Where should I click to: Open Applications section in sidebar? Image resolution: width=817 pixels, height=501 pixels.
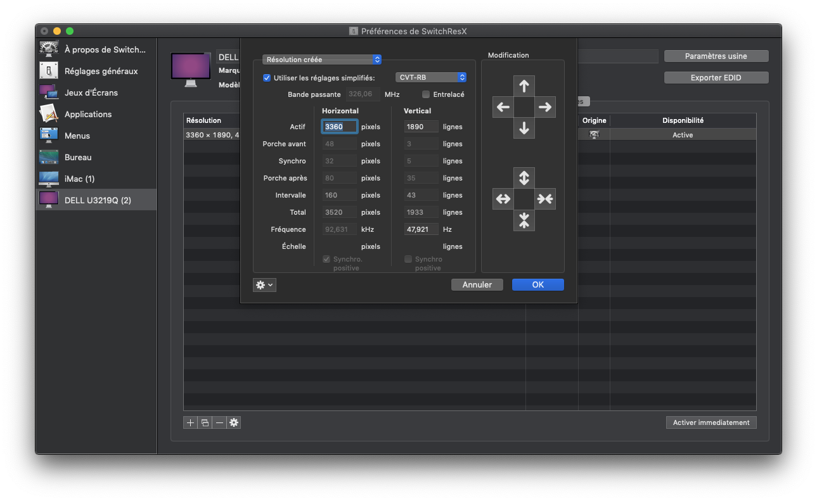click(96, 114)
